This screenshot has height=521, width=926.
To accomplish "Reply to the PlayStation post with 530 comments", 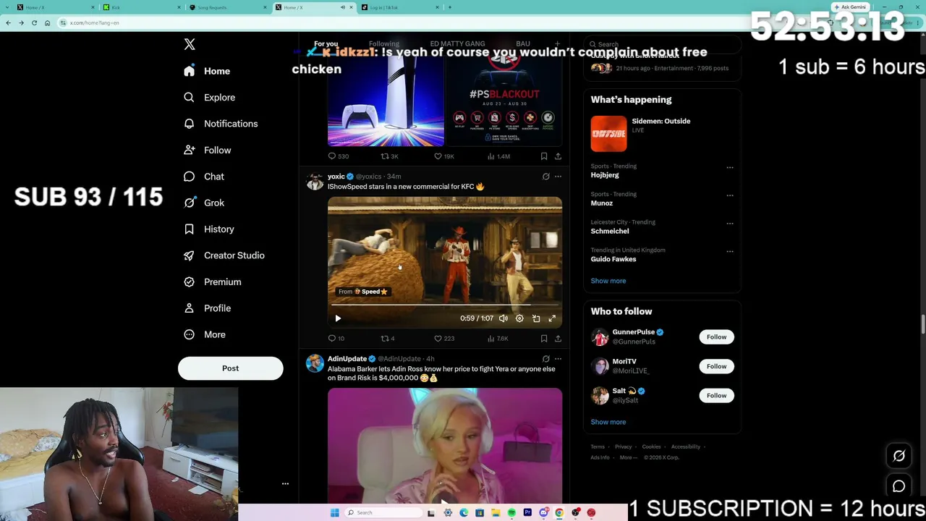I will point(339,156).
